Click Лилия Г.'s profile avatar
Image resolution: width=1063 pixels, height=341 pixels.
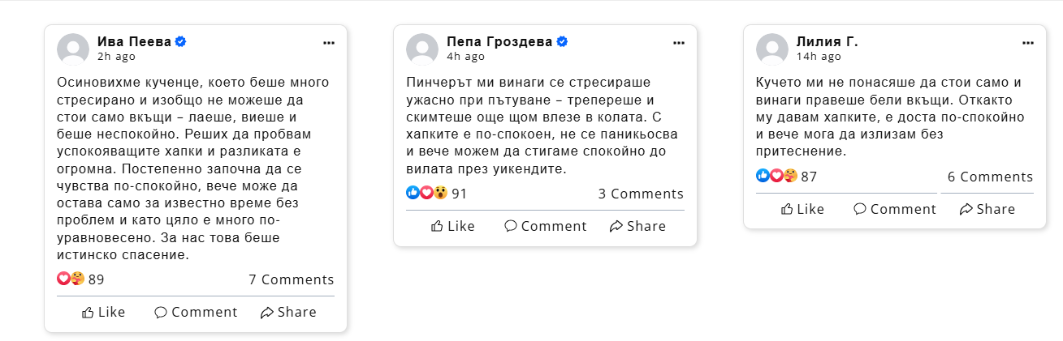[x=772, y=49]
